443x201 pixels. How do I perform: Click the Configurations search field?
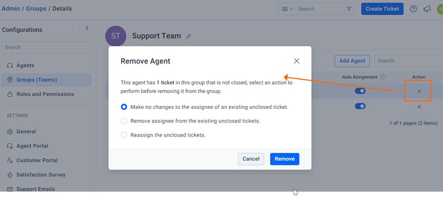tap(46, 47)
